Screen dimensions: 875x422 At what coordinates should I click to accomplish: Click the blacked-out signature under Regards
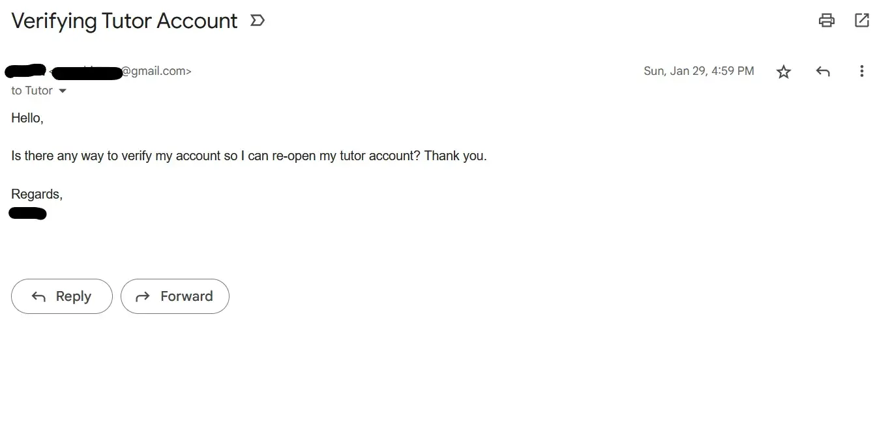tap(27, 213)
